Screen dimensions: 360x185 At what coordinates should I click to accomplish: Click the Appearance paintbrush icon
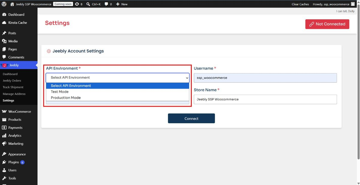pos(4,154)
